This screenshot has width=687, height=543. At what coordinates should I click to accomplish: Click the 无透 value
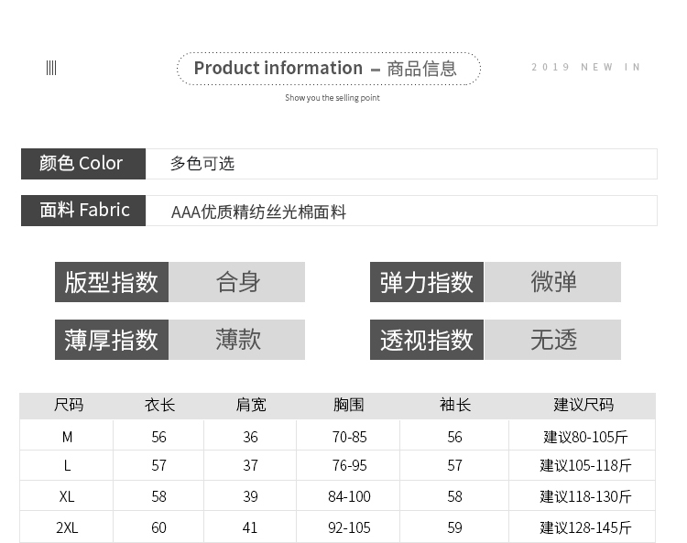click(553, 340)
